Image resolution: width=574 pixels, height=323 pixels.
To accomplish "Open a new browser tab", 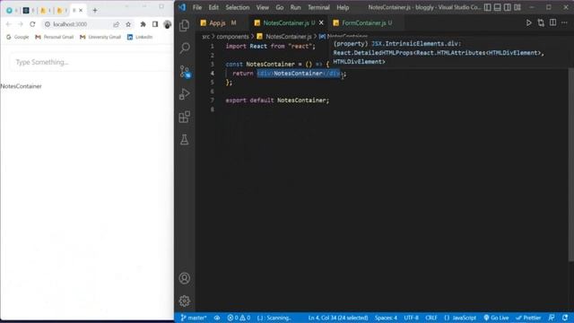I will coord(95,10).
